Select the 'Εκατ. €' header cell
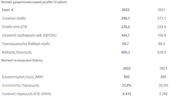The height and width of the screenshot is (103, 183). (8, 10)
